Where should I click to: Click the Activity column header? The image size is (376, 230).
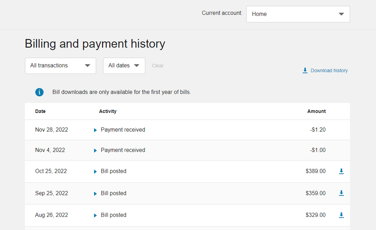pos(108,111)
